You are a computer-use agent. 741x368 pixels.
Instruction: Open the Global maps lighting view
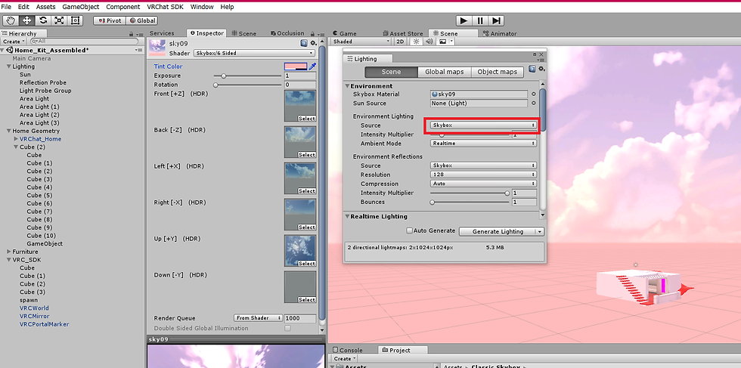(445, 72)
